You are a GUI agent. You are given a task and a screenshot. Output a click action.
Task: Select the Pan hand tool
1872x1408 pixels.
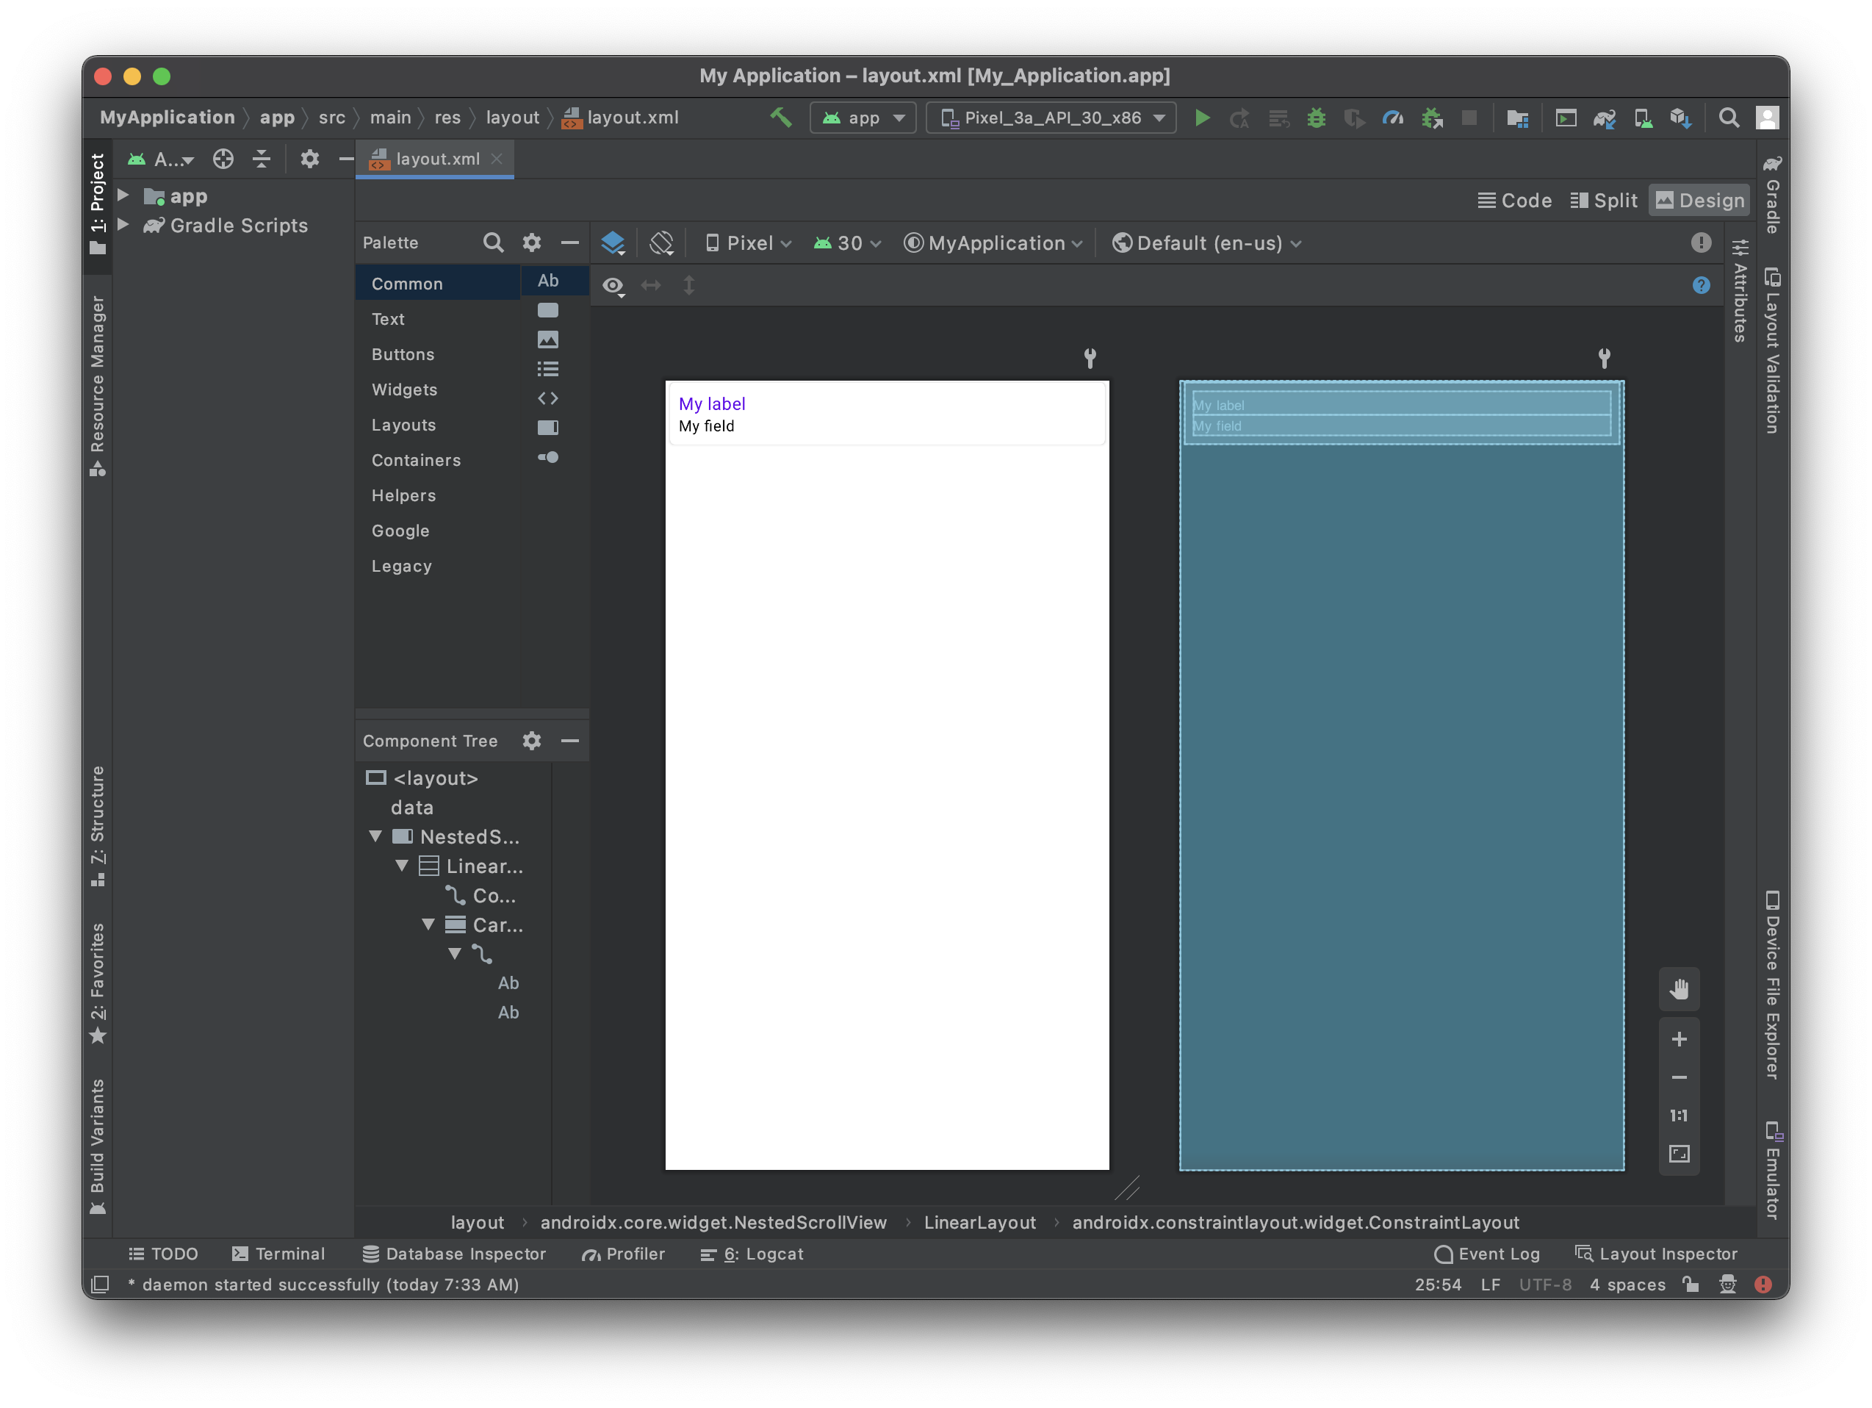[1679, 989]
